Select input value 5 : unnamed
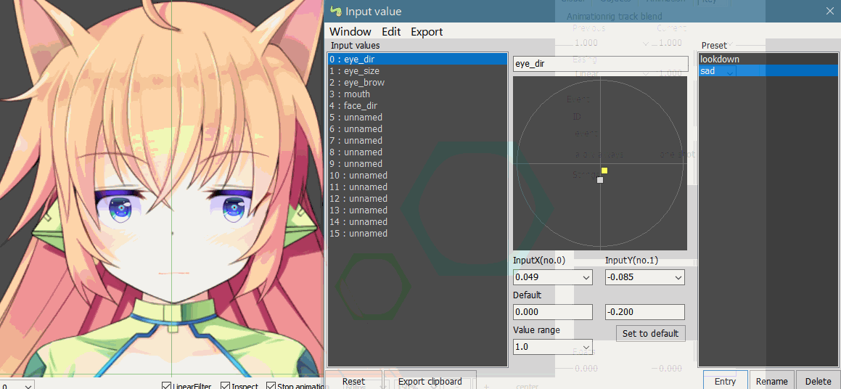 point(417,117)
